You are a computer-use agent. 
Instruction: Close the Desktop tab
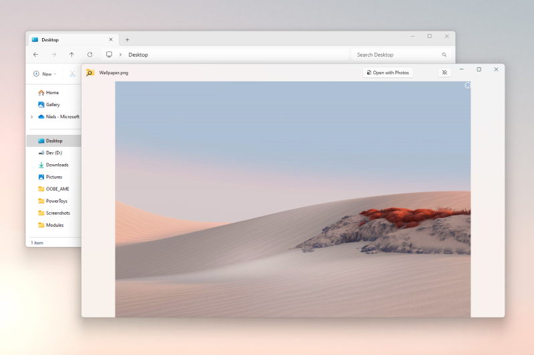pos(111,39)
